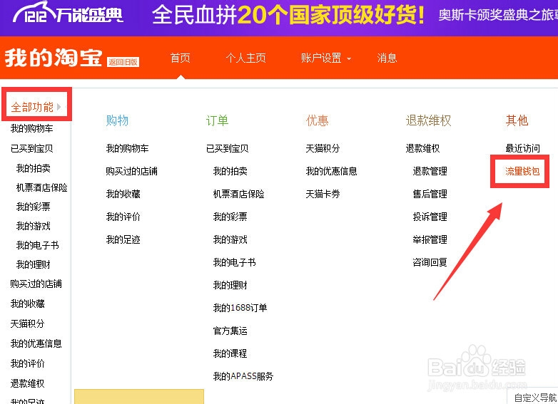Image resolution: width=558 pixels, height=404 pixels.
Task: Open the 投诉管理 link
Action: 430,217
